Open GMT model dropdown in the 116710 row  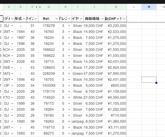coord(12,127)
